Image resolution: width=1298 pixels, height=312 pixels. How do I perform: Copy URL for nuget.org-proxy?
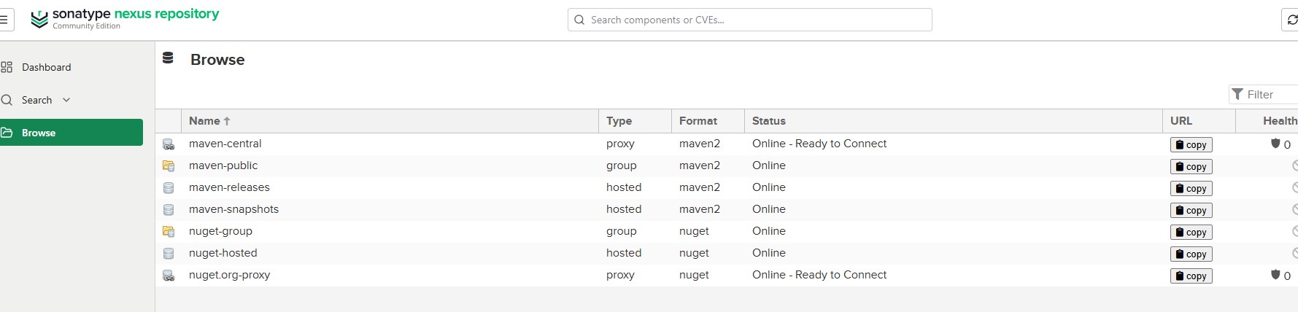1191,276
